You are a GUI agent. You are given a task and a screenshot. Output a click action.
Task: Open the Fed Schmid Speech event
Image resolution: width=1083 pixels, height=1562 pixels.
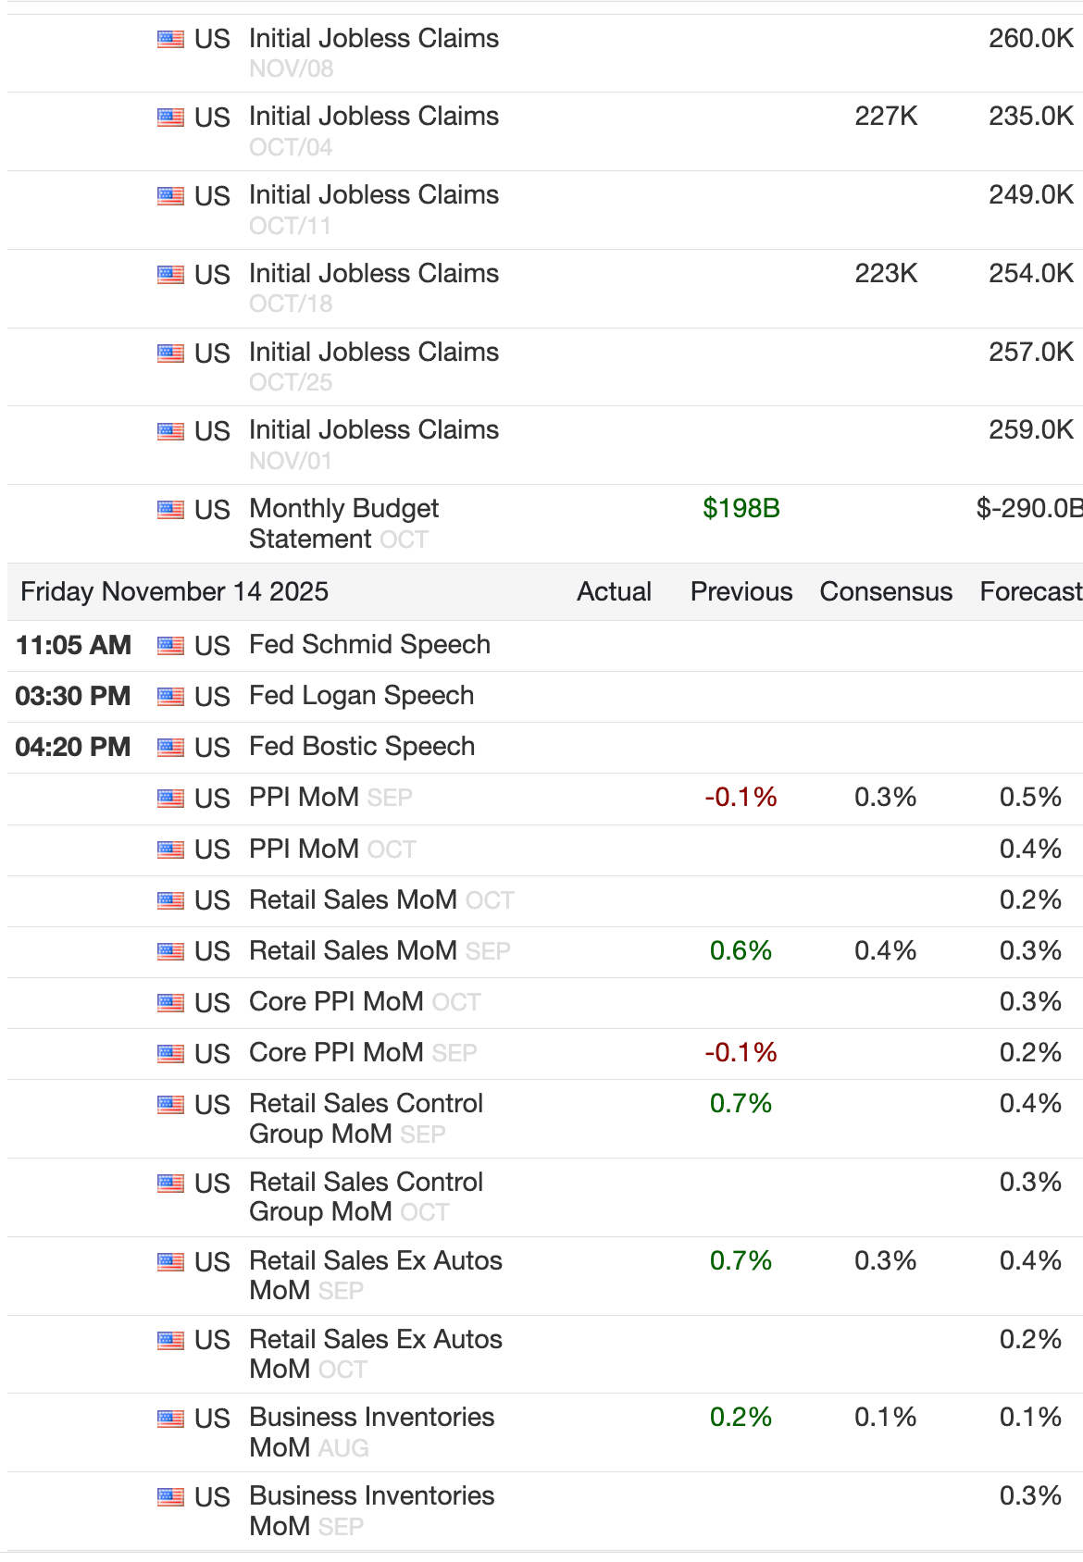pos(369,645)
